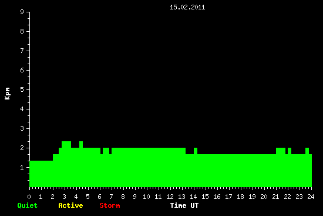Click the narrow green peak after hour 4
This screenshot has height=216, width=323.
(81, 164)
